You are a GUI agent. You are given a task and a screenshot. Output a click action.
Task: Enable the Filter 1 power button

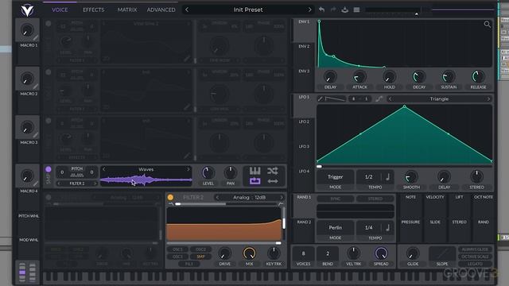coord(49,197)
